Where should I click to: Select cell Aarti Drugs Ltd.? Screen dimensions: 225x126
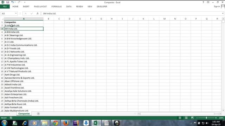24,75
